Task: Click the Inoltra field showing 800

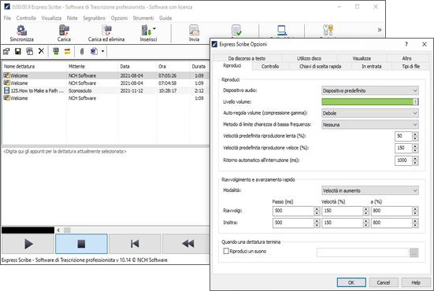Action: (x=391, y=223)
